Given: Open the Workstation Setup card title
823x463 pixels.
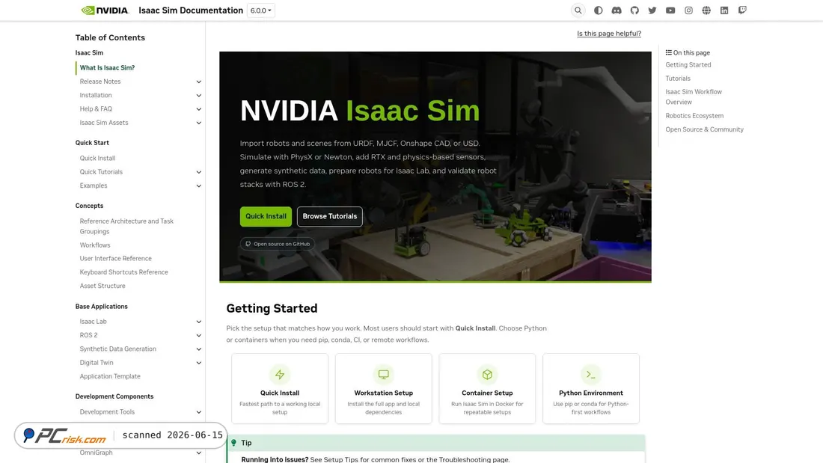Looking at the screenshot, I should pyautogui.click(x=384, y=393).
